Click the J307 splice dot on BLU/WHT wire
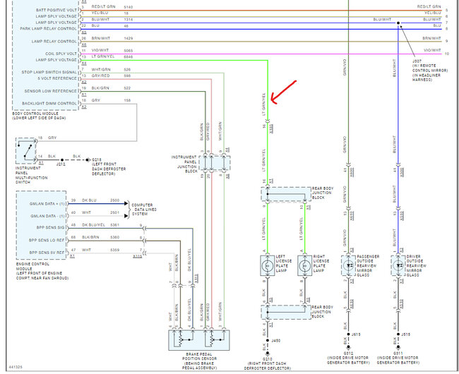The image size is (459, 374). 398,23
